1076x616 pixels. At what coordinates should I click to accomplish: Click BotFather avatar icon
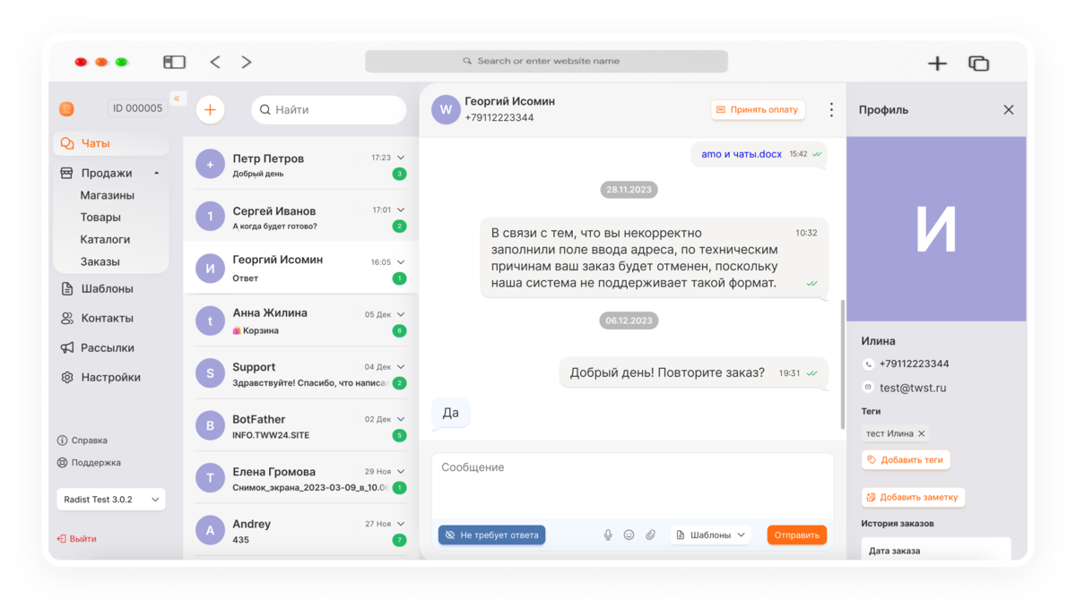coord(210,425)
